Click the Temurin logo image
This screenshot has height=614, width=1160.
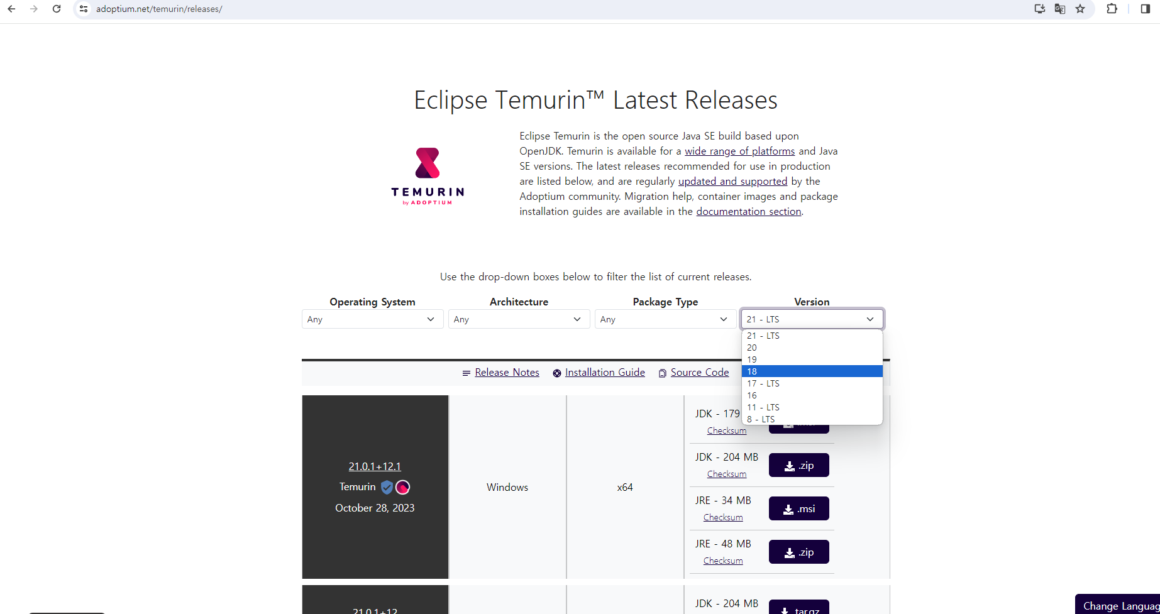pos(428,176)
